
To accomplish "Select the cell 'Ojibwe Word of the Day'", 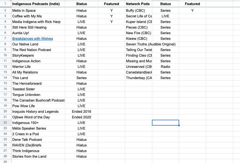I will [x=38, y=117].
